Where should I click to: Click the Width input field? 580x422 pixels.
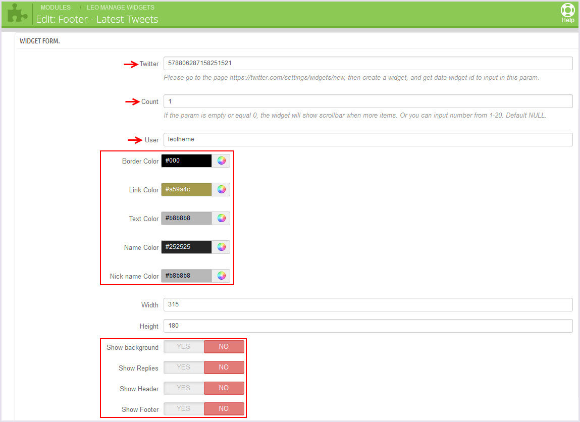click(x=367, y=305)
